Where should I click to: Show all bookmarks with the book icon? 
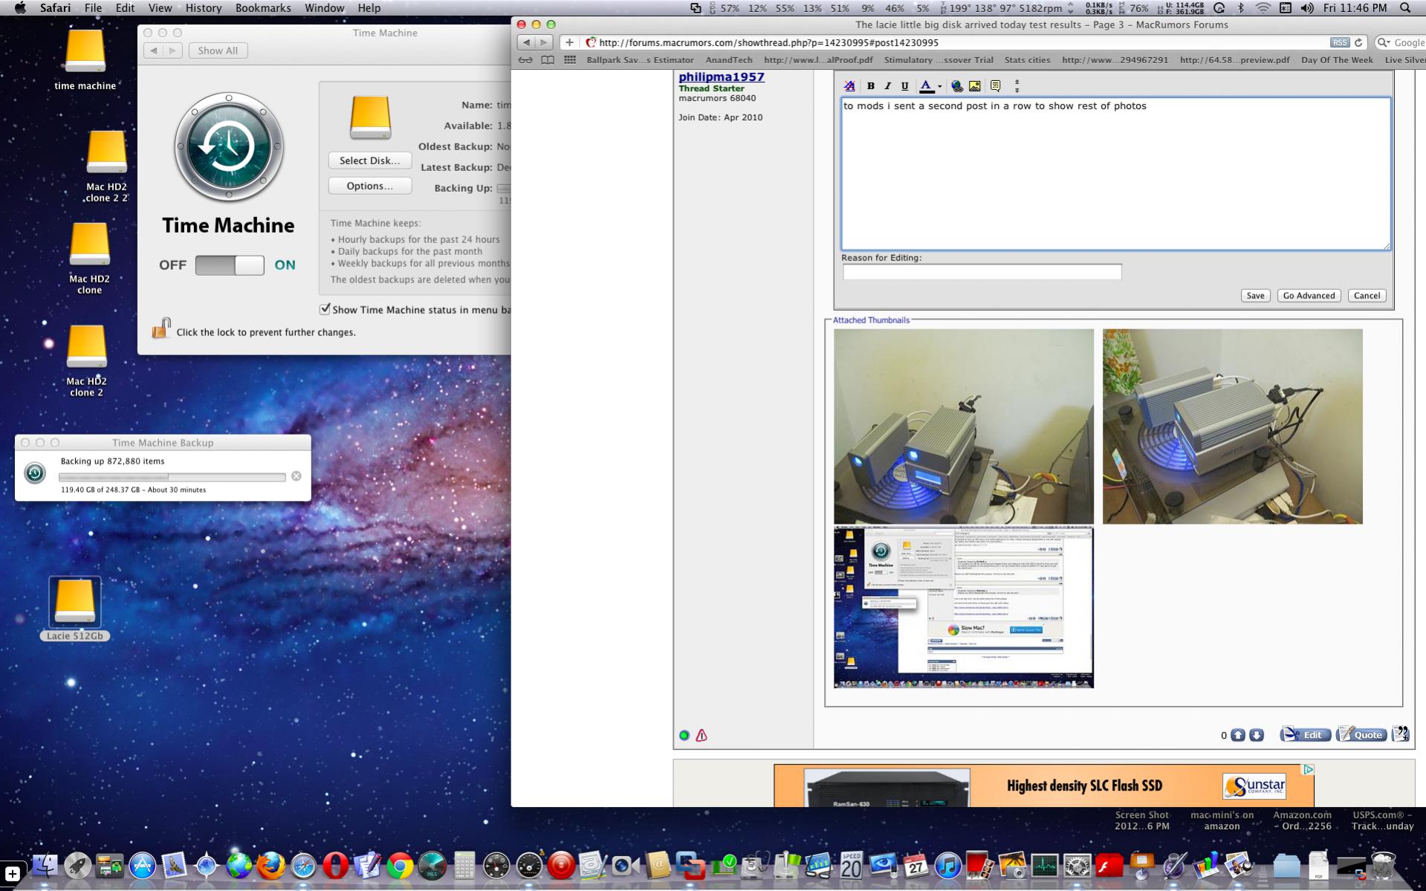point(548,60)
